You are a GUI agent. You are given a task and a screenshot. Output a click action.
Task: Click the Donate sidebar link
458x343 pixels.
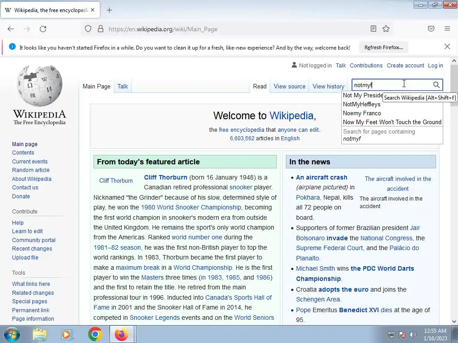pyautogui.click(x=21, y=197)
